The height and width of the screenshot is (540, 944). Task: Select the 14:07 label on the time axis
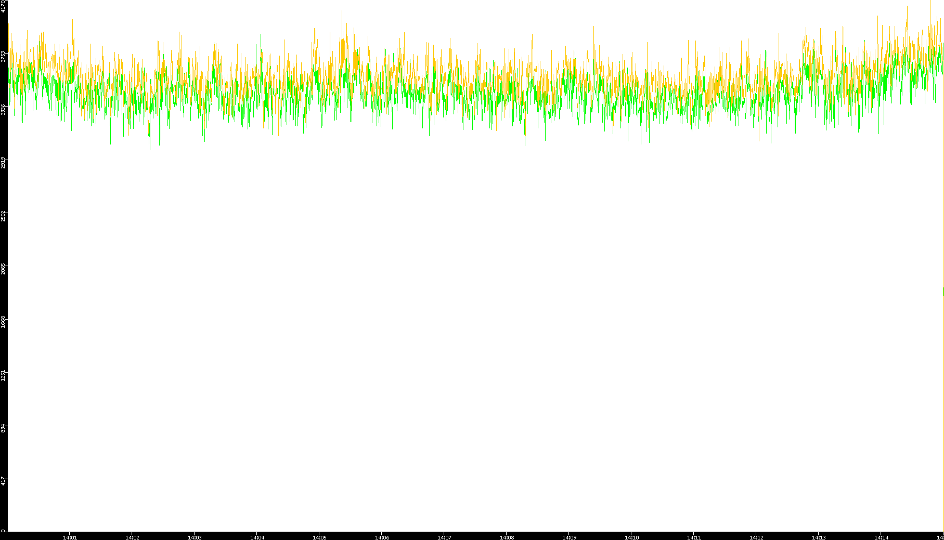tap(444, 537)
